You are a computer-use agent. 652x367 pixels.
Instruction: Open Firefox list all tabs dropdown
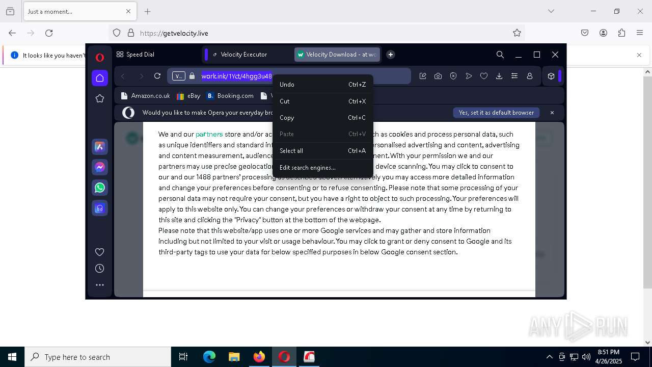551,11
